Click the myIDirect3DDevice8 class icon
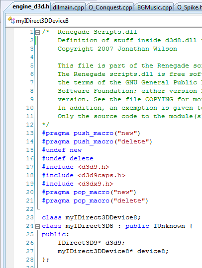This screenshot has width=202, height=268. [x=11, y=20]
